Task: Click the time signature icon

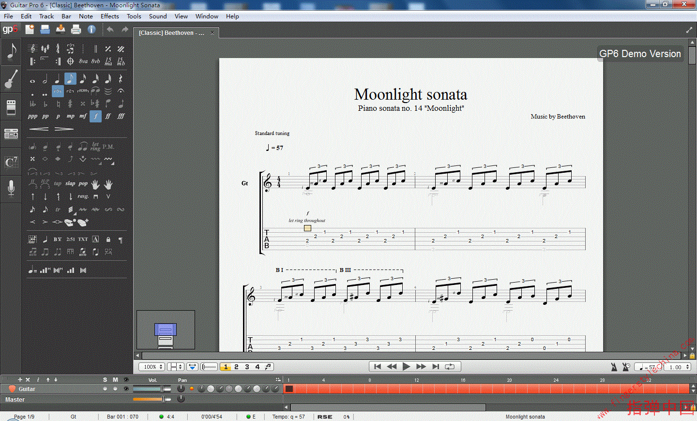Action: click(58, 48)
